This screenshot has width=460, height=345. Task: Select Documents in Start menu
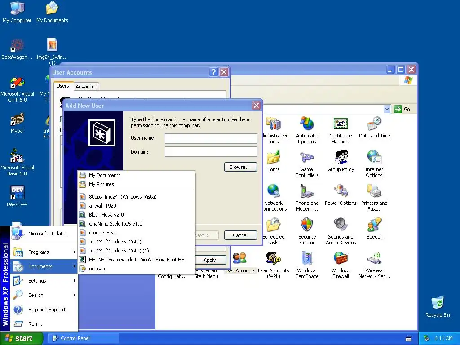click(x=44, y=266)
